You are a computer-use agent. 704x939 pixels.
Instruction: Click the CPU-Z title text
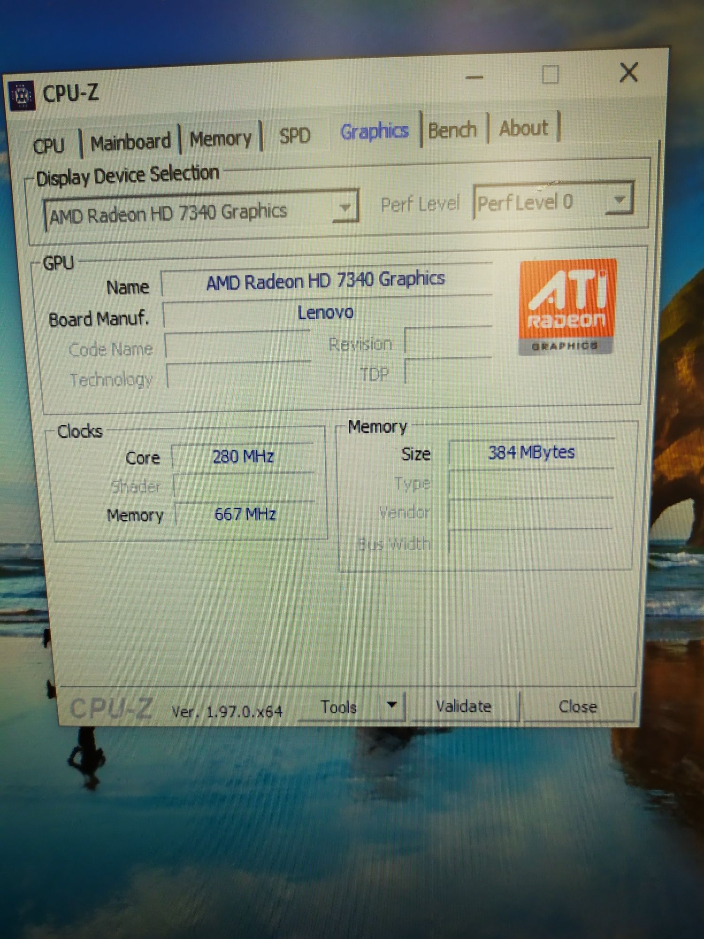point(70,93)
